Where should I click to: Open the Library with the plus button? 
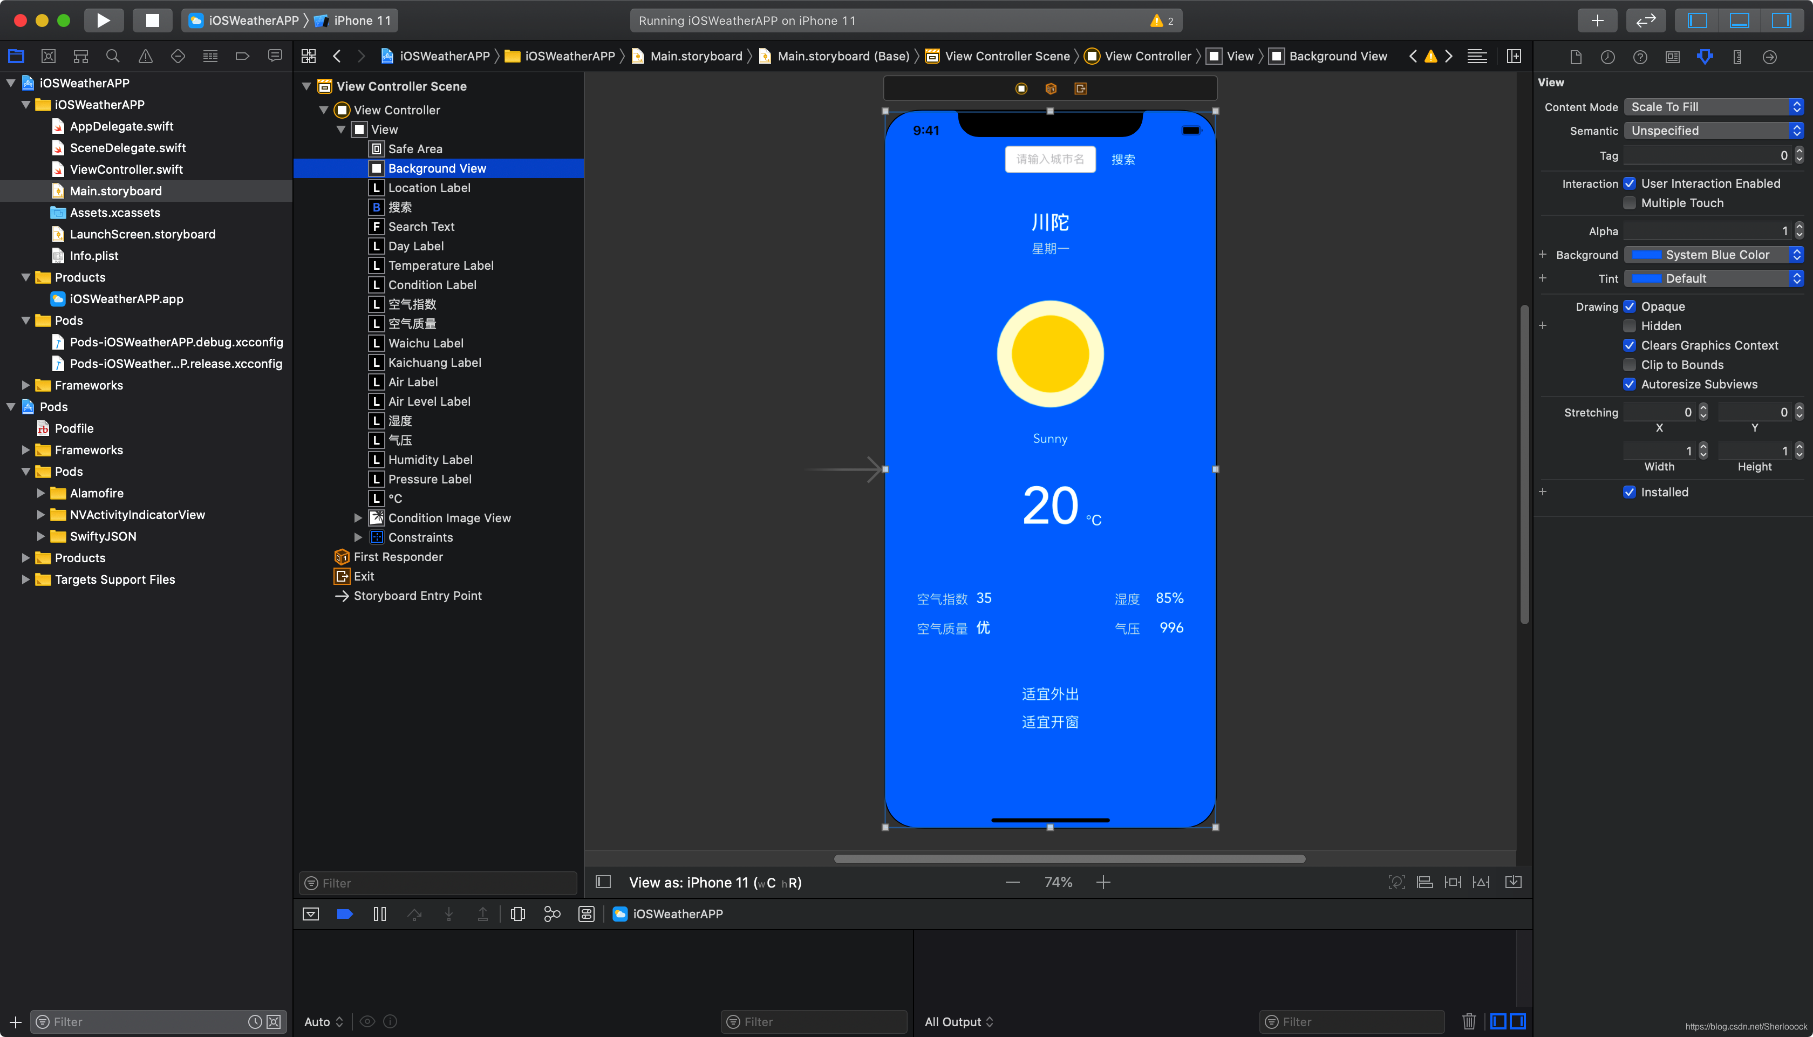pyautogui.click(x=1597, y=20)
